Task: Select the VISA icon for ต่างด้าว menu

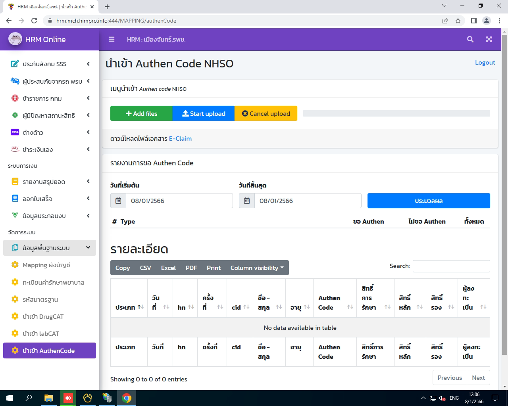Action: [x=15, y=132]
